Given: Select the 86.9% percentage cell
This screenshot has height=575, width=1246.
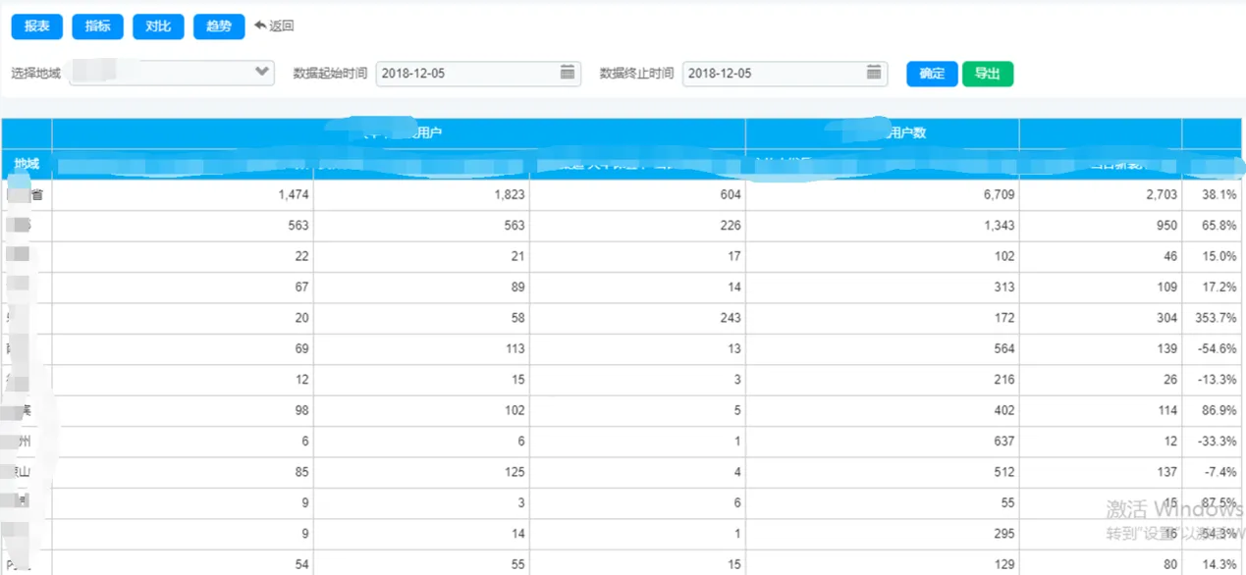Looking at the screenshot, I should (x=1214, y=411).
